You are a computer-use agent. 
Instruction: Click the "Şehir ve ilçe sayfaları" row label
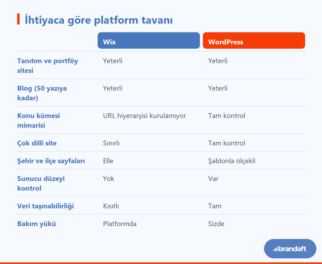point(51,161)
